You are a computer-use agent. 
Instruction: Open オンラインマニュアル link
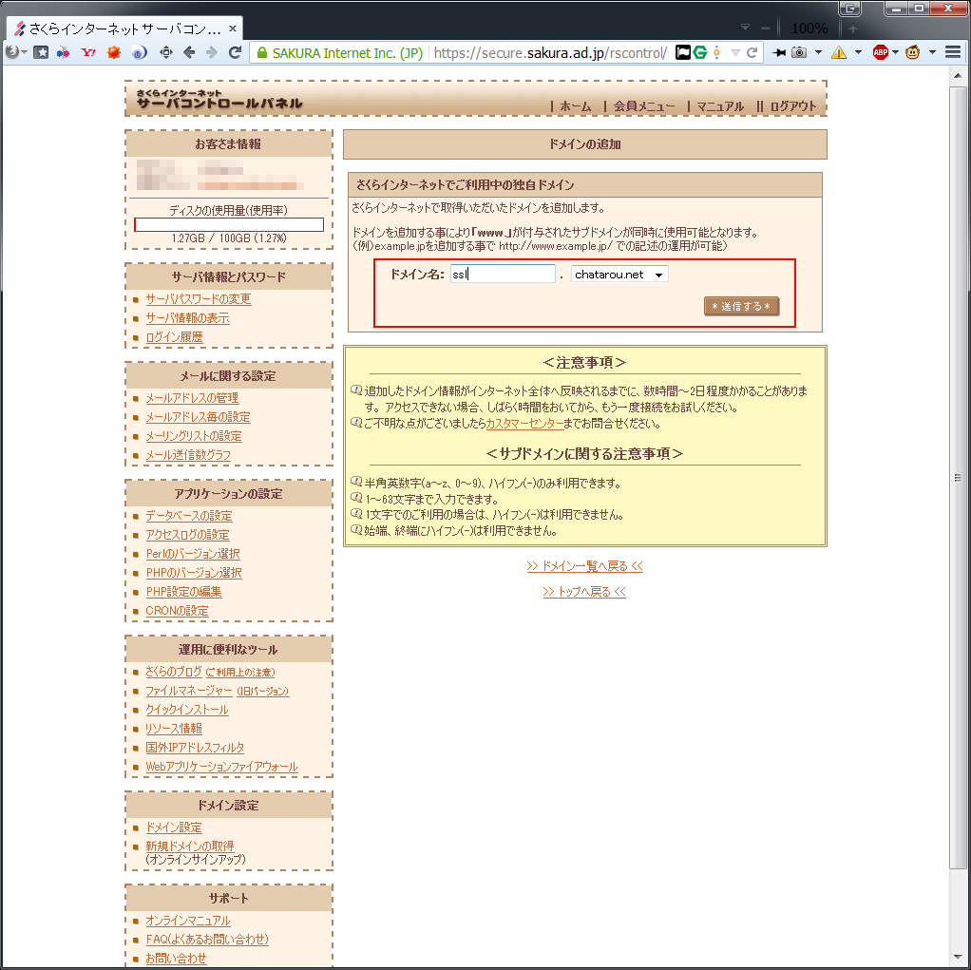(187, 921)
